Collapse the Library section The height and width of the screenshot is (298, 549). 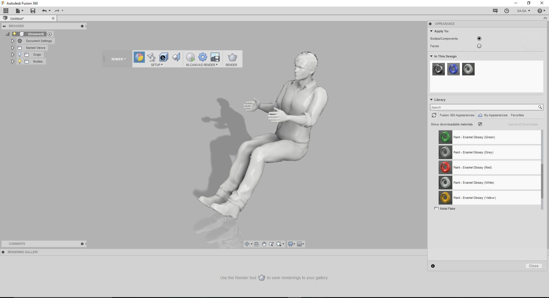click(431, 100)
